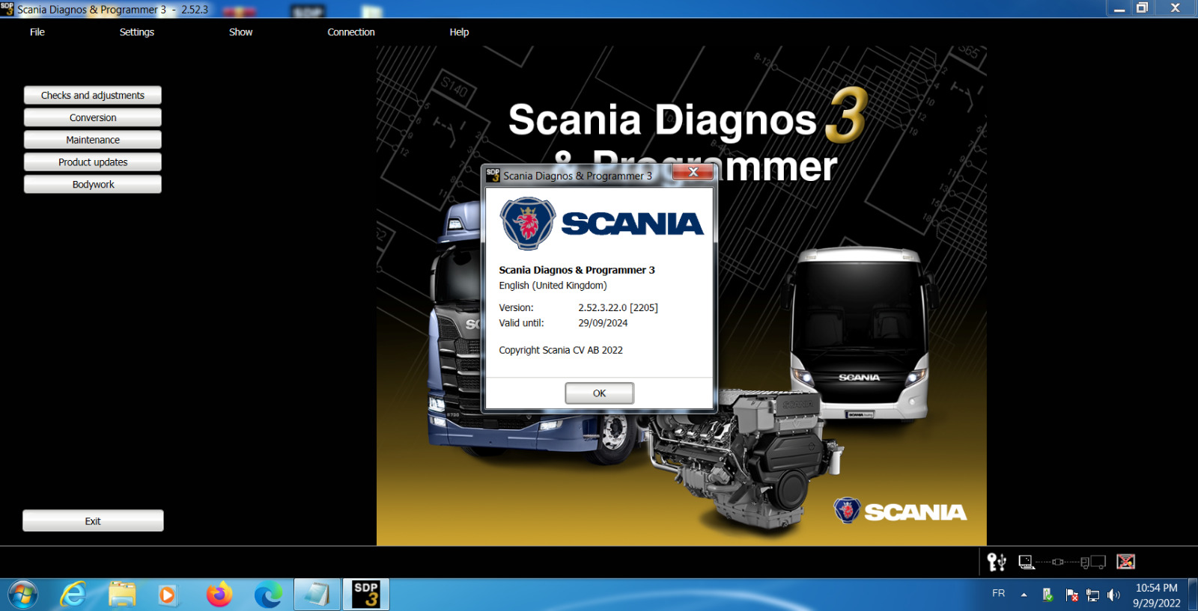Open the volume speaker tray icon
The width and height of the screenshot is (1198, 611).
pyautogui.click(x=1113, y=595)
